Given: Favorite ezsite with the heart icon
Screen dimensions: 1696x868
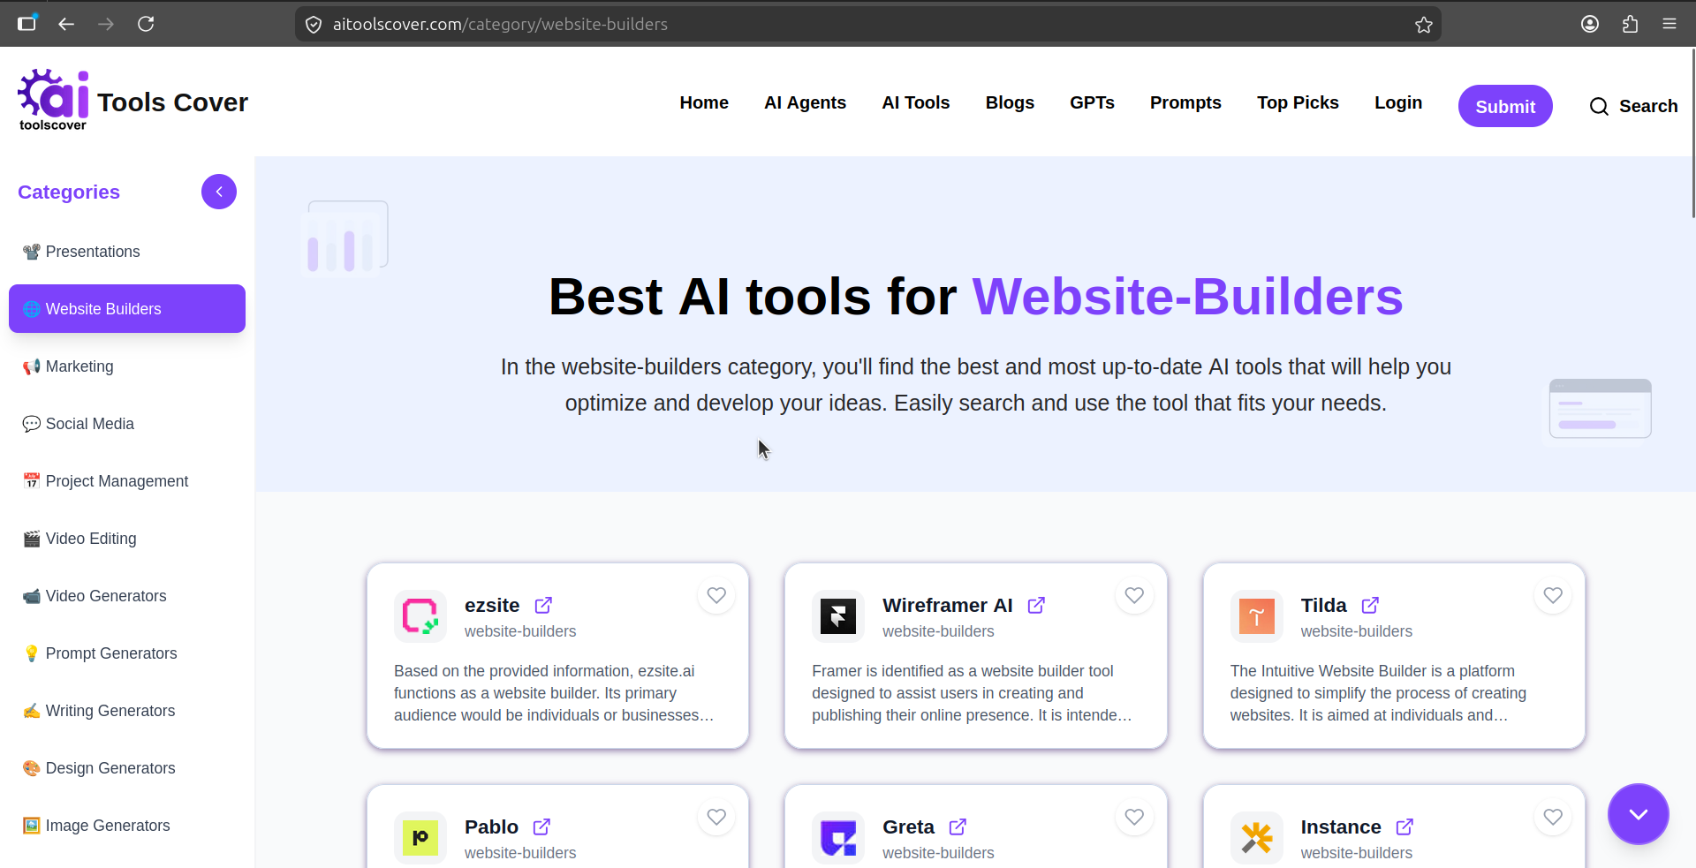Looking at the screenshot, I should tap(716, 595).
